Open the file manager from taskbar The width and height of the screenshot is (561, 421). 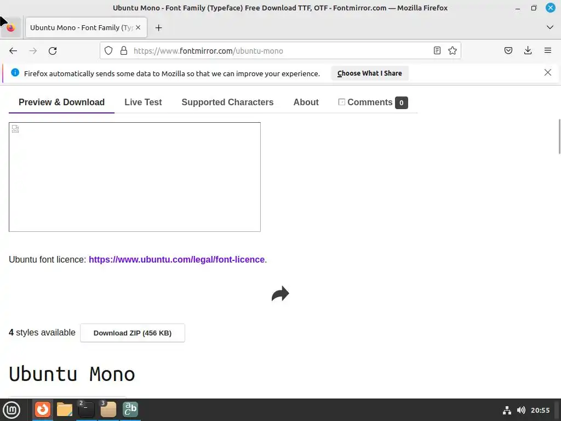click(x=65, y=409)
